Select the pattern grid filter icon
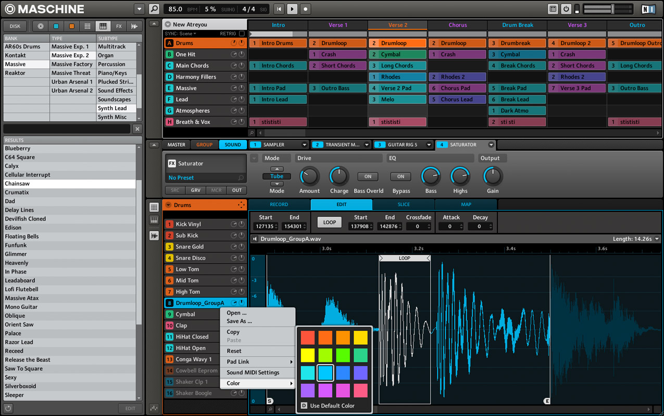 tap(87, 26)
